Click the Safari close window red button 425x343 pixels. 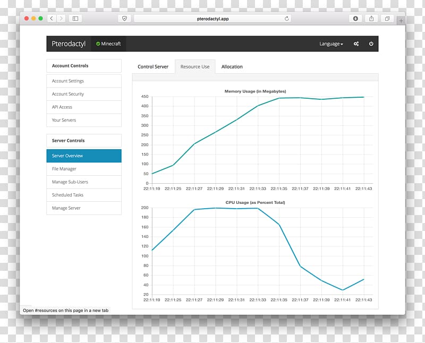click(x=27, y=19)
